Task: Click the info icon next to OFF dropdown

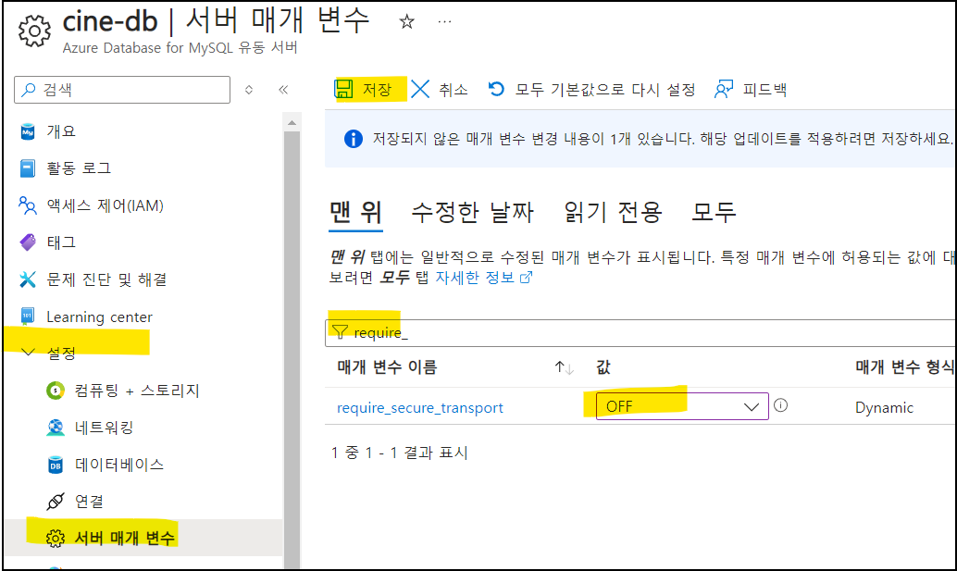Action: pos(780,405)
